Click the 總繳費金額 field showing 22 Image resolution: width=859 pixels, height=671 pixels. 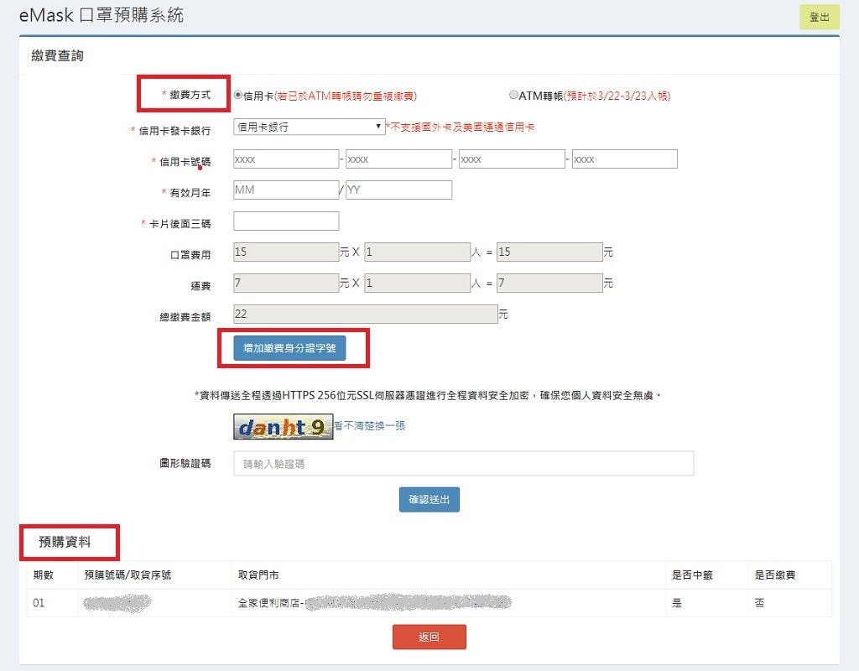click(x=366, y=314)
